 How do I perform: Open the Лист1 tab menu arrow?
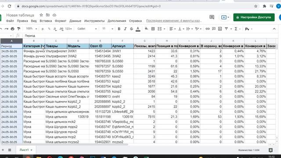tap(31, 150)
